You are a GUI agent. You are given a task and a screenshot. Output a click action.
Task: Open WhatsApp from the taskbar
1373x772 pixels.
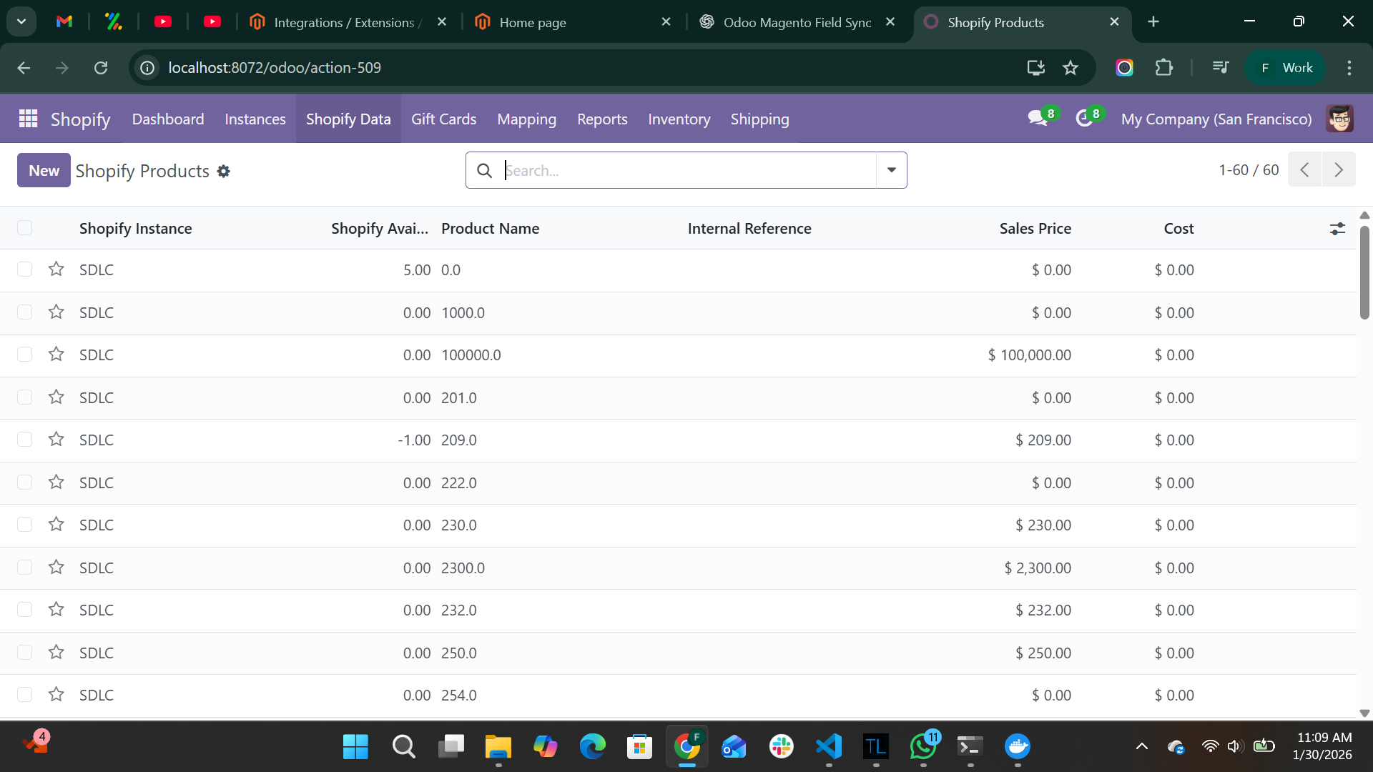click(923, 747)
